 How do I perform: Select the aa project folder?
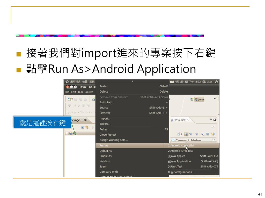[x=73, y=133]
